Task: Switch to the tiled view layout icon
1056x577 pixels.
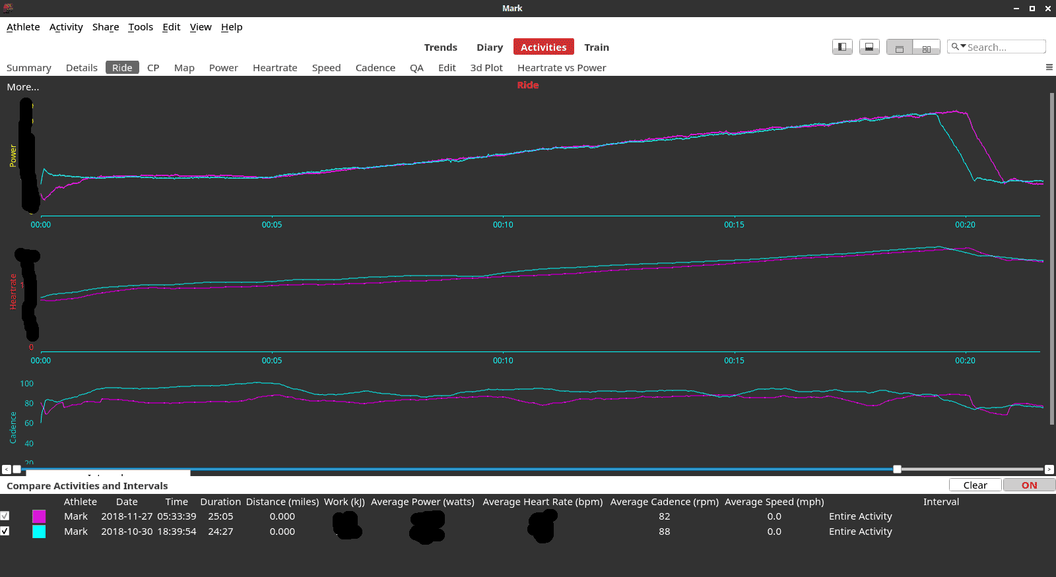Action: click(x=927, y=48)
